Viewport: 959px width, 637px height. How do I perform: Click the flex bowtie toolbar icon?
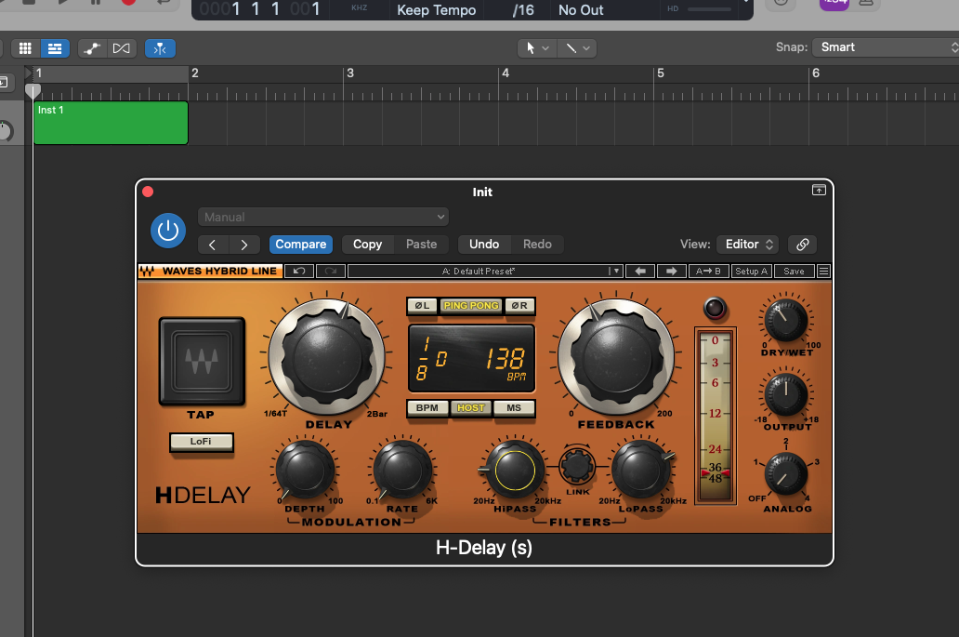coord(122,48)
